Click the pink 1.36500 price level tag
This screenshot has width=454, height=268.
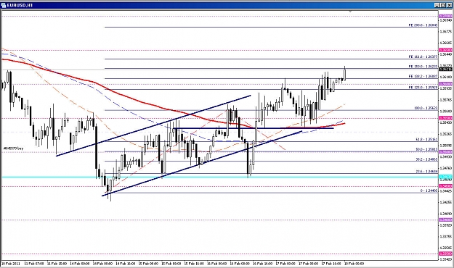445,50
